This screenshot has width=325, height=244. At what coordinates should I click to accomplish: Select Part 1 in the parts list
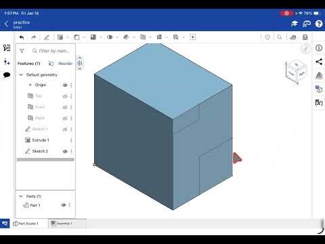(35, 205)
